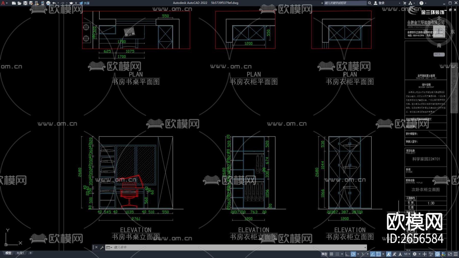Toggle object snap tracking in status bar

(x=373, y=254)
